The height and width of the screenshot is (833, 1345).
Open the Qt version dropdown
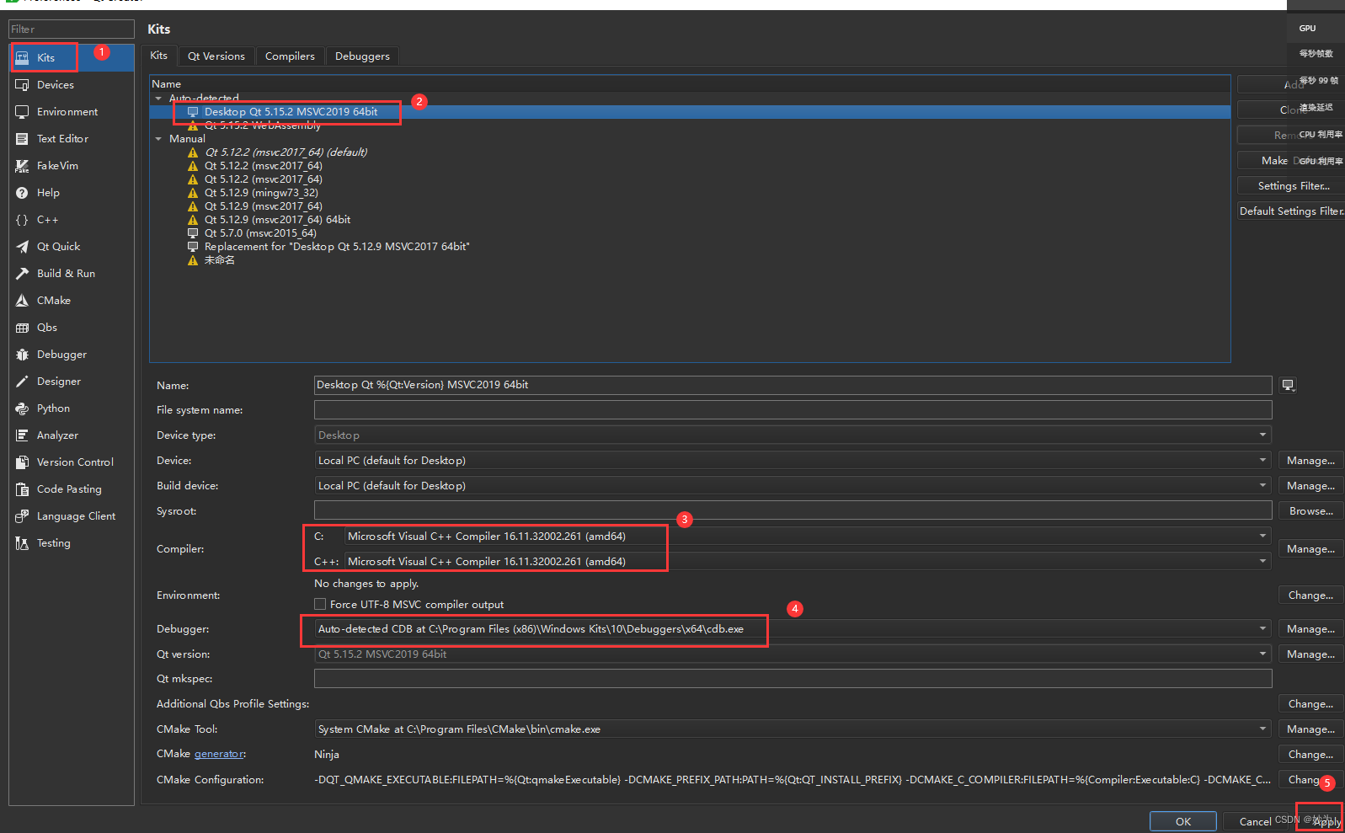coord(793,654)
